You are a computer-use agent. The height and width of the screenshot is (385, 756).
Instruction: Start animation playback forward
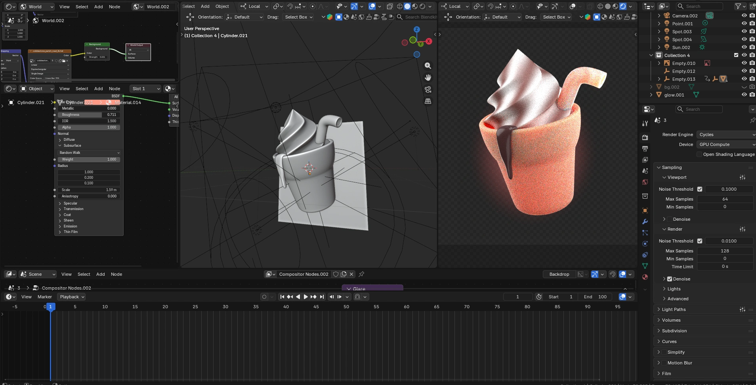(305, 297)
